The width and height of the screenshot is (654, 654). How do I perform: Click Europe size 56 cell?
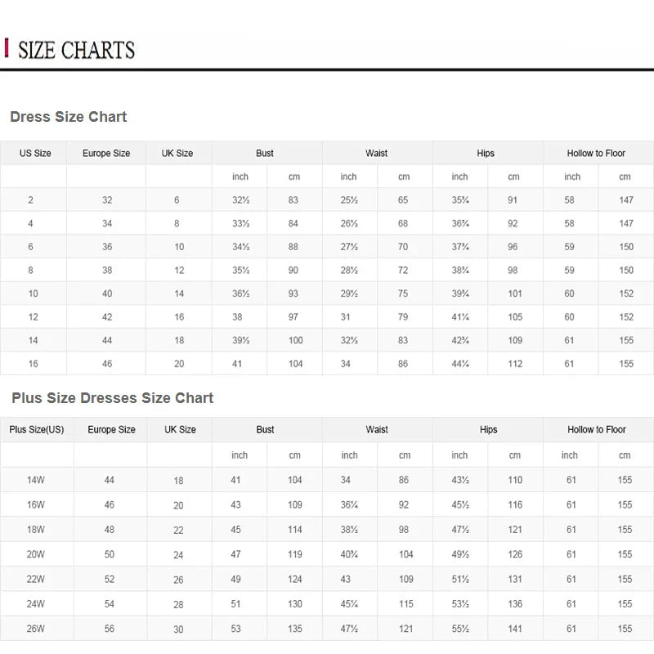110,629
